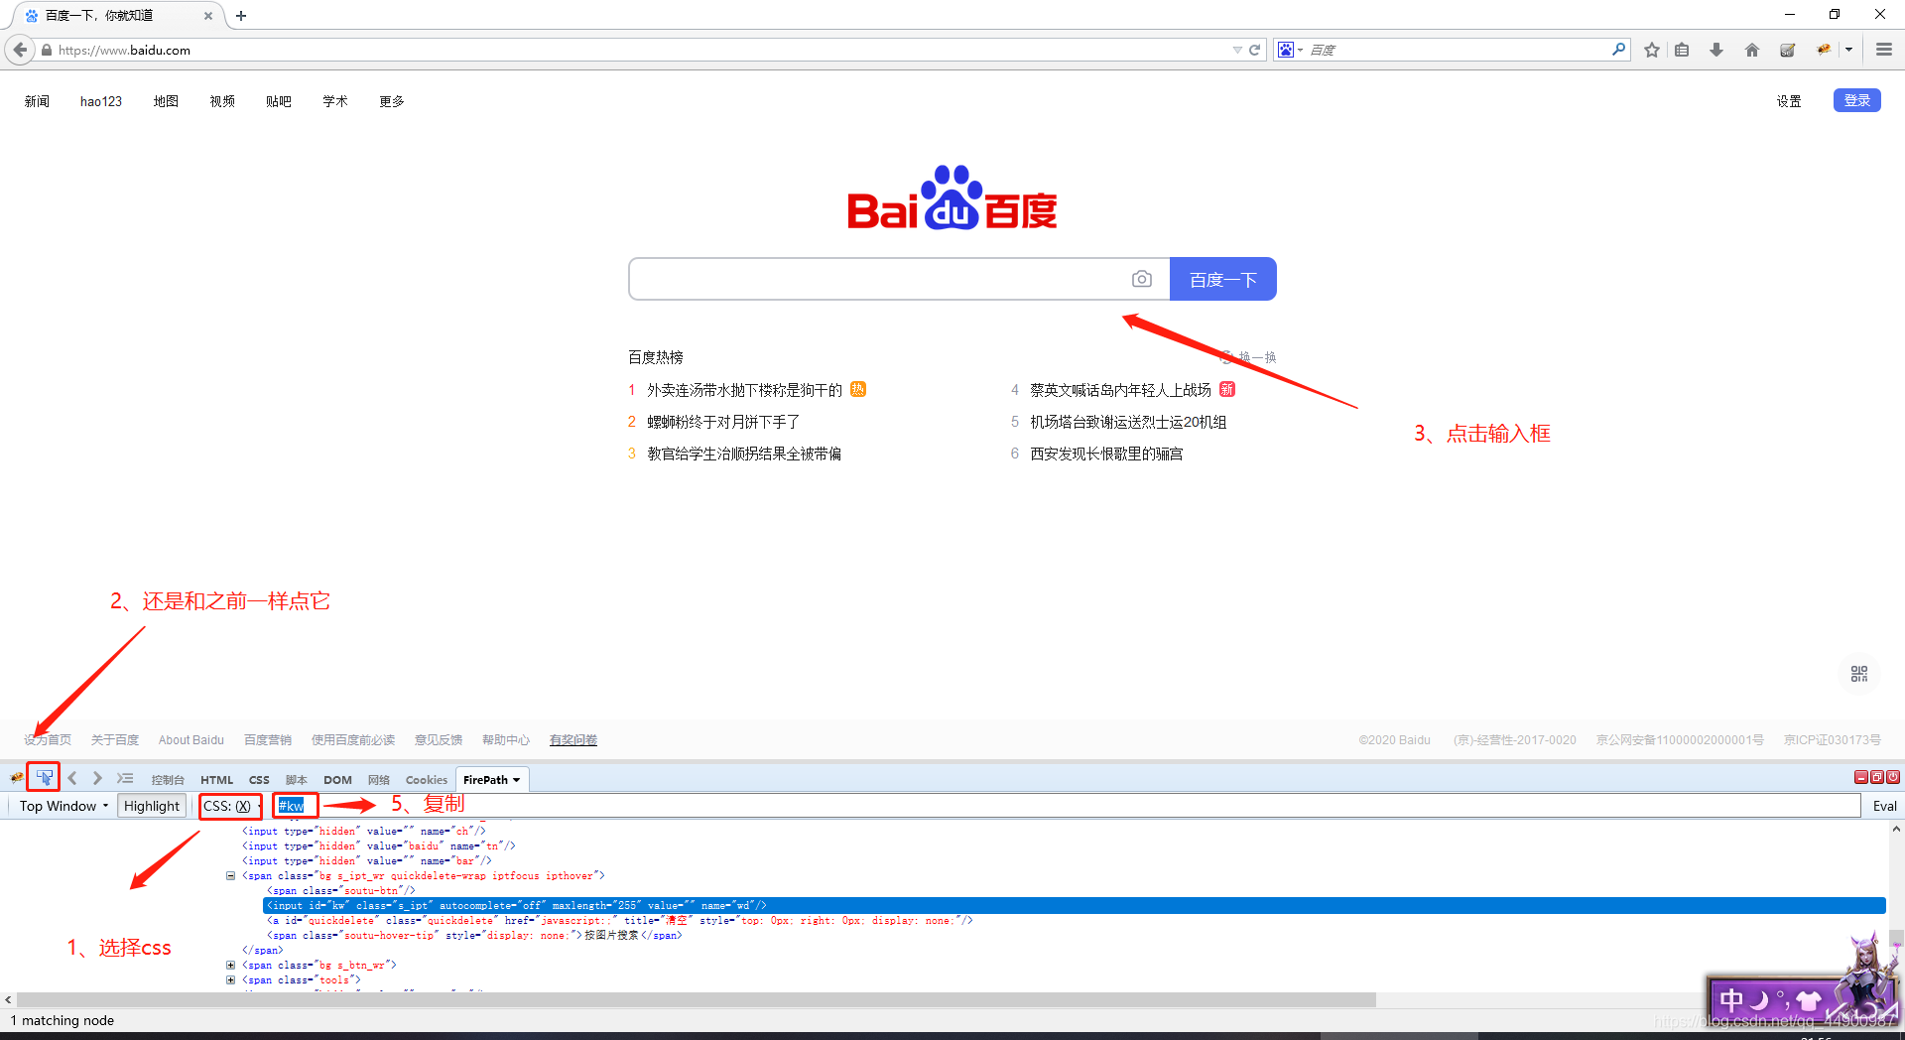Click the 百度一下 search button

[1223, 279]
